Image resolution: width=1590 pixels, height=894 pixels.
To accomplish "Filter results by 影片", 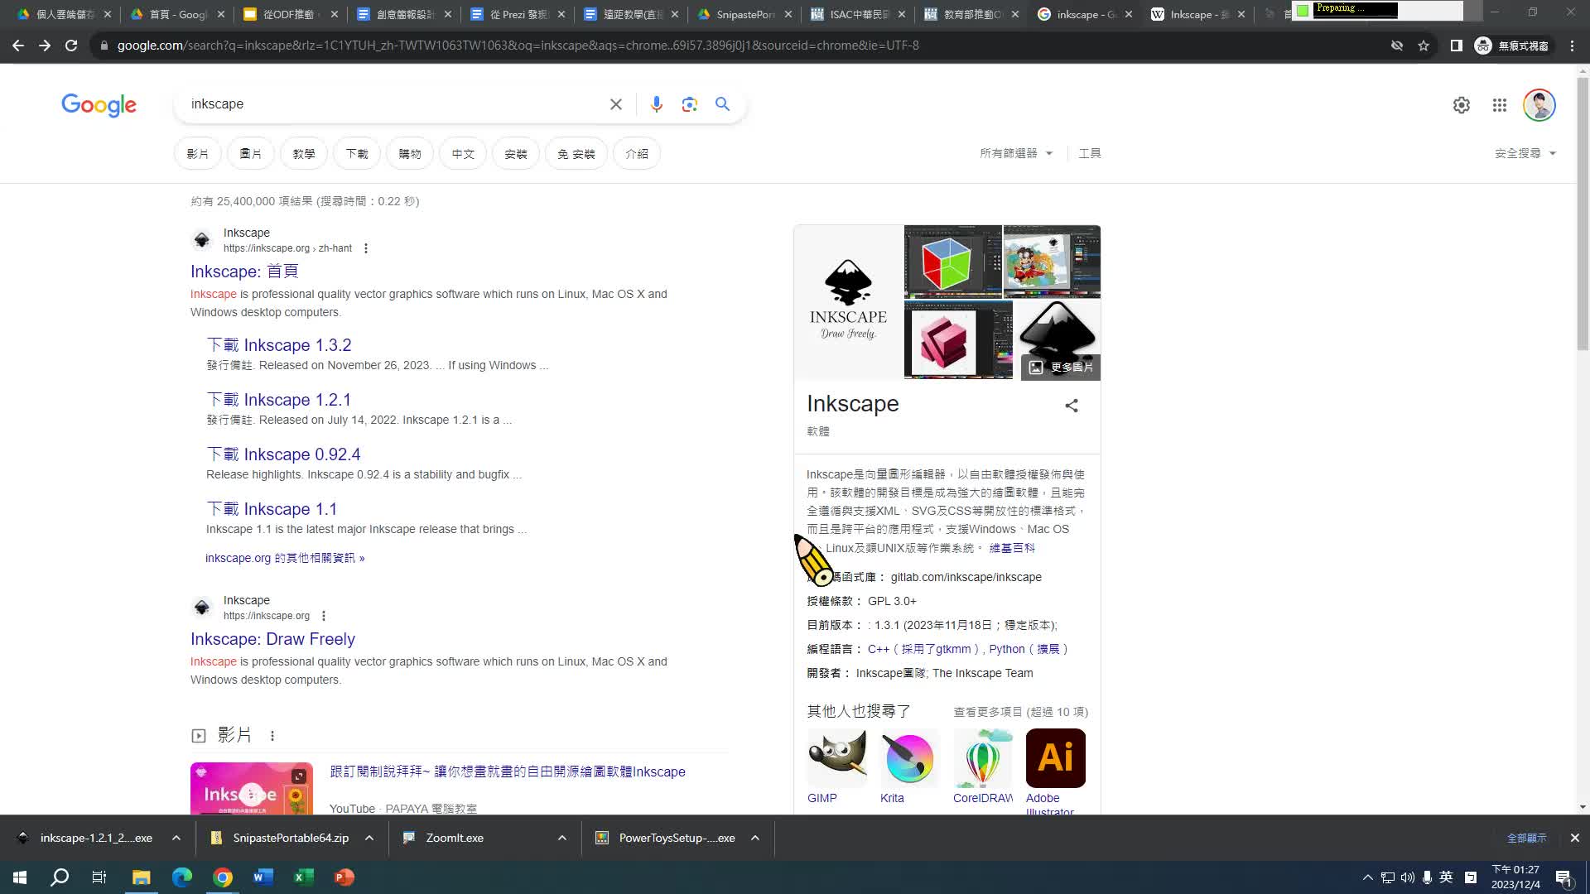I will pos(197,154).
